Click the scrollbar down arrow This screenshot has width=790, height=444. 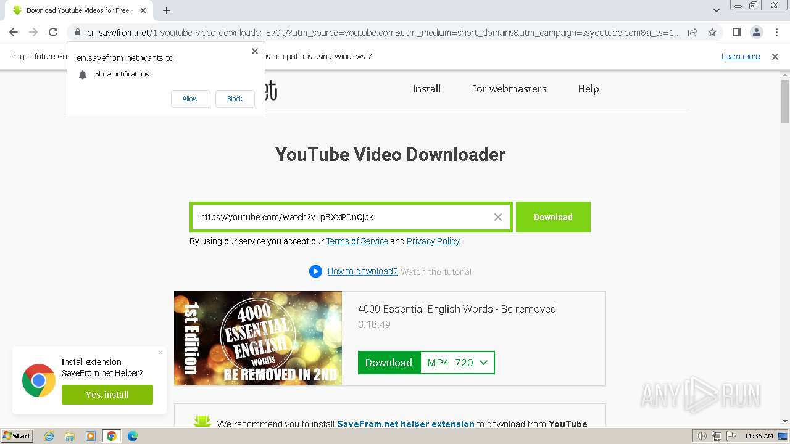[x=785, y=422]
